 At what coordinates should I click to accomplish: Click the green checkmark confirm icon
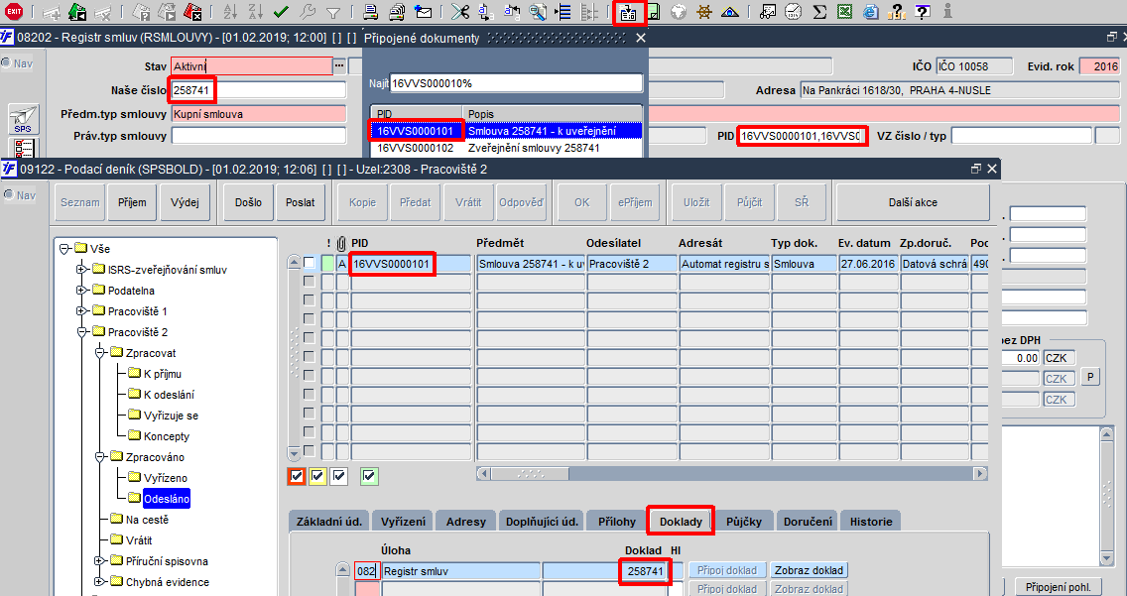coord(281,12)
